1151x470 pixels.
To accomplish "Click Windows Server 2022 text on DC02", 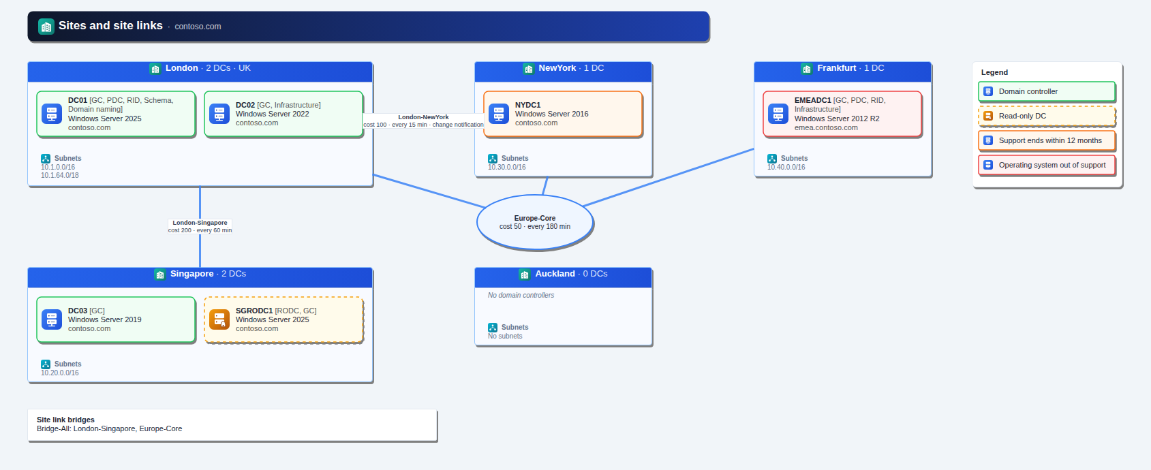I will [272, 114].
